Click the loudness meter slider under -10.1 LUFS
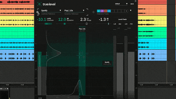176x99 pixels. coord(44,24)
